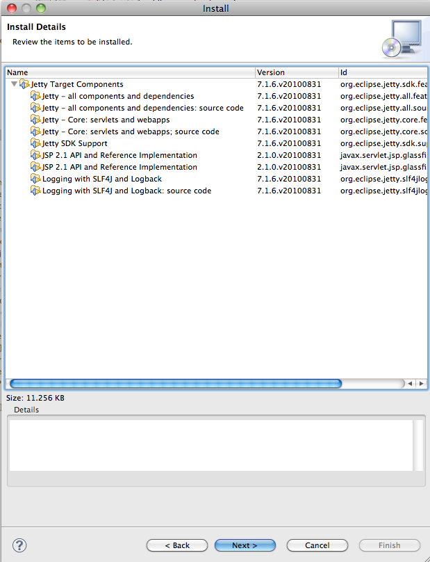The height and width of the screenshot is (562, 430).
Task: Select 'Jetty Target Components' row text
Action: click(x=77, y=84)
